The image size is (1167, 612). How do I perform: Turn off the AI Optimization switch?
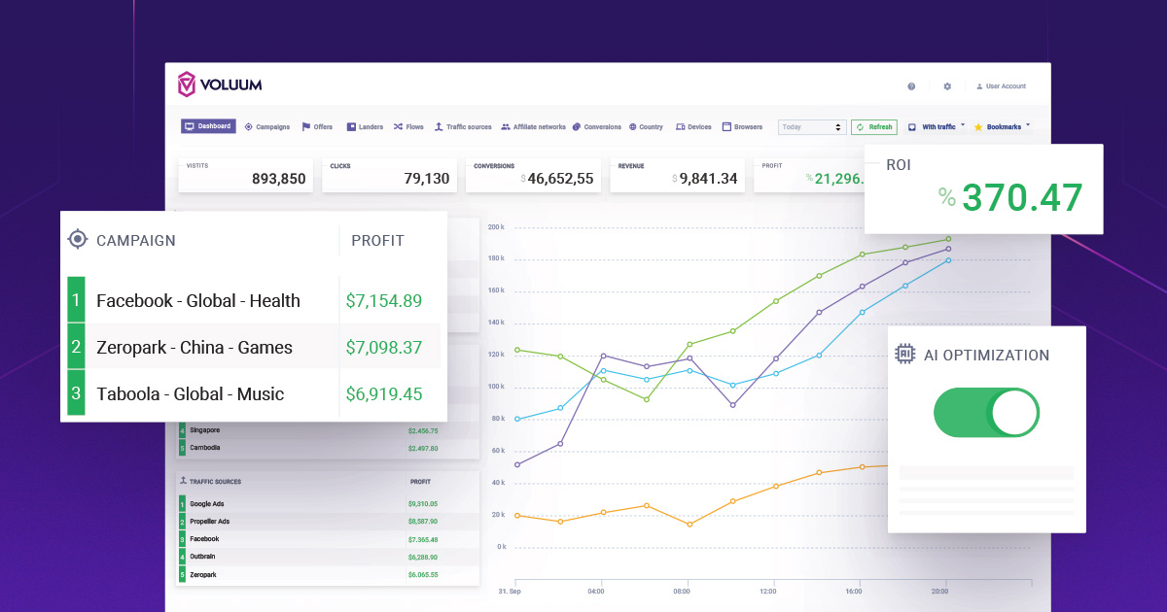(986, 415)
